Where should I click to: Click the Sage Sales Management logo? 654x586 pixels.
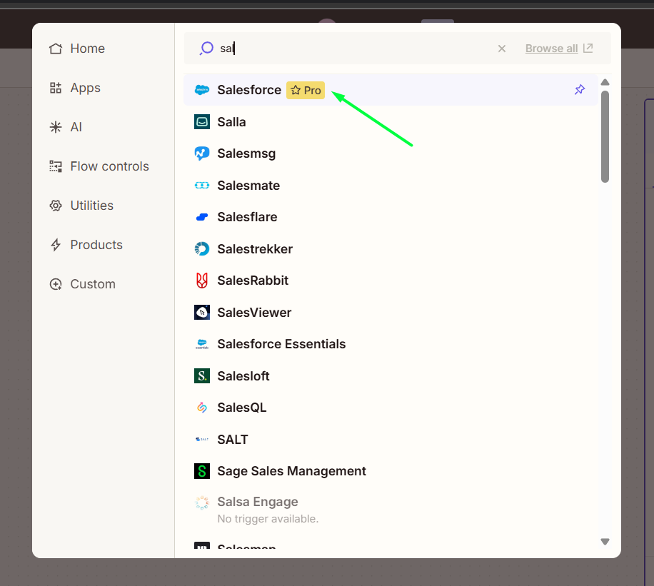202,471
